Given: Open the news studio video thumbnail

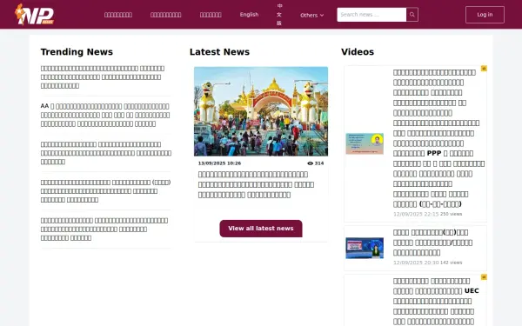Looking at the screenshot, I should point(365,248).
